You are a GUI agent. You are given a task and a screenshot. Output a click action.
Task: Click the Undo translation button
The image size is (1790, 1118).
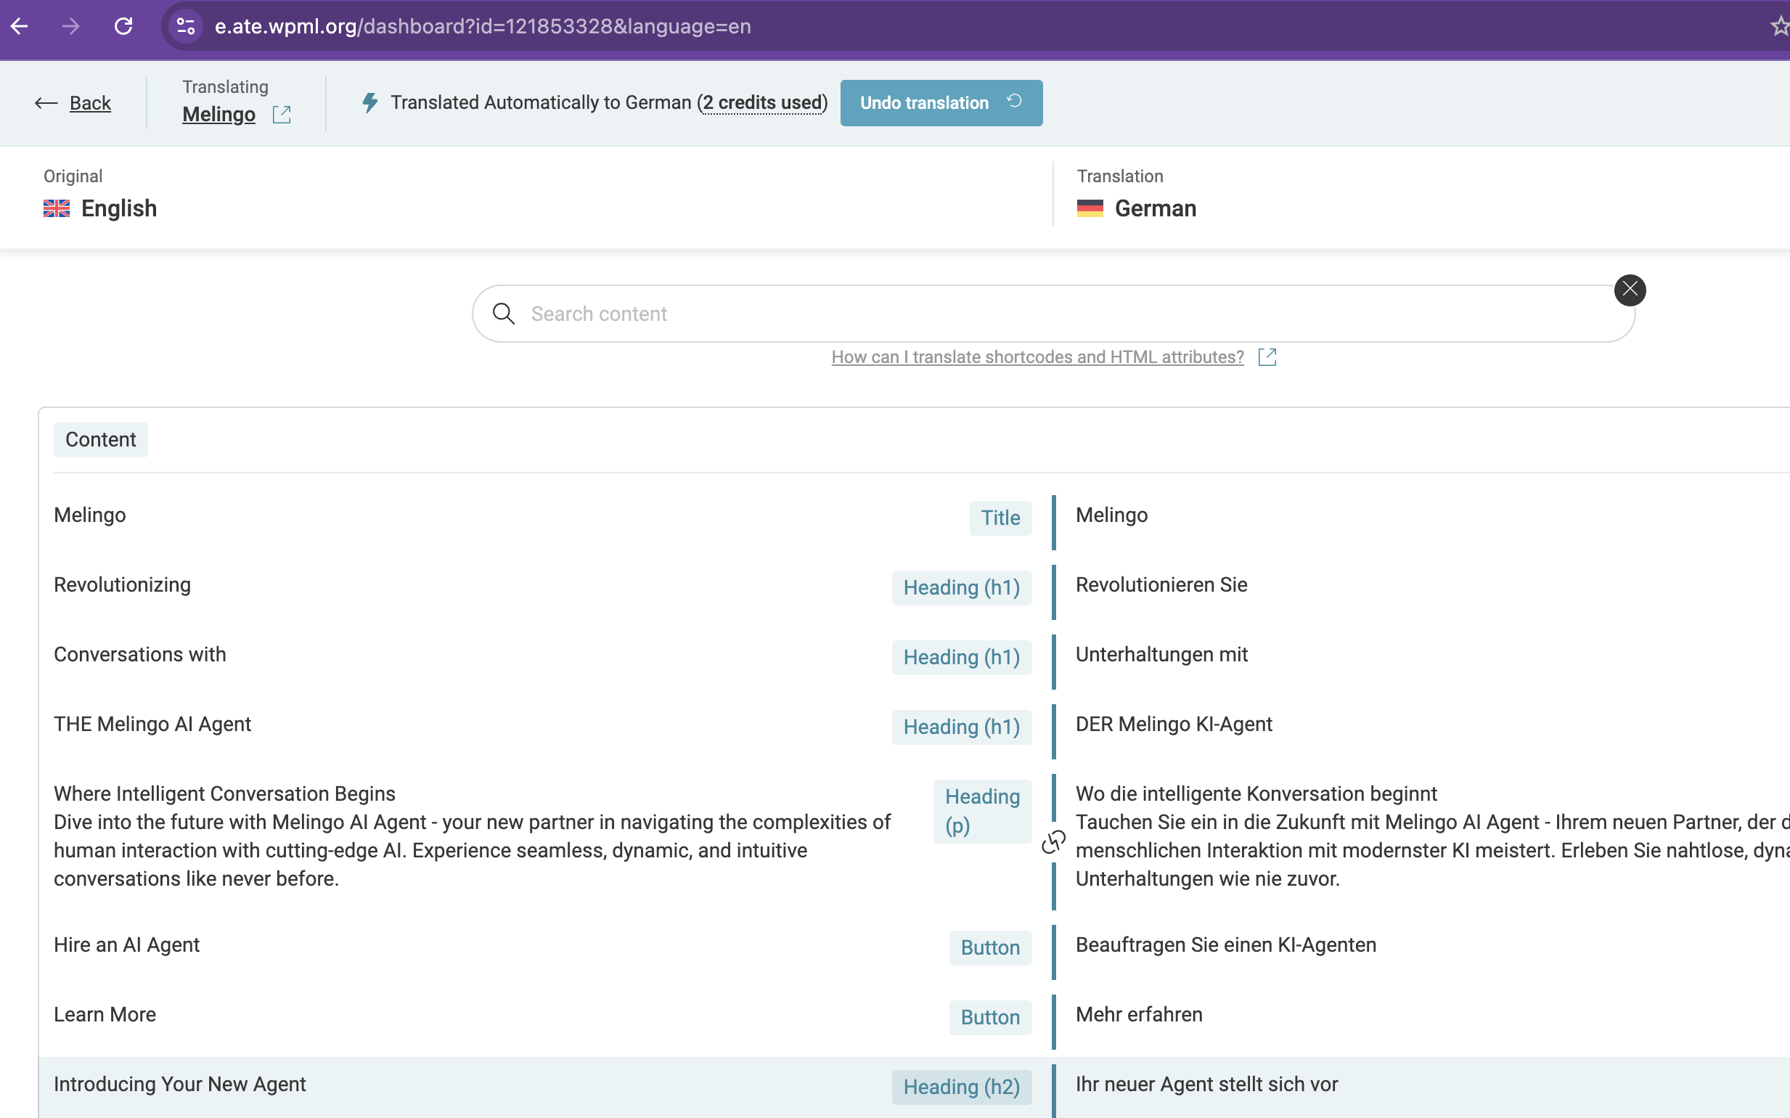941,103
